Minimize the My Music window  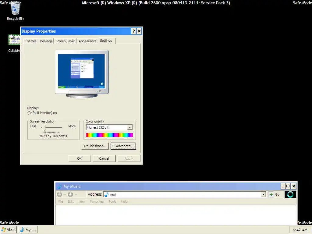click(283, 186)
